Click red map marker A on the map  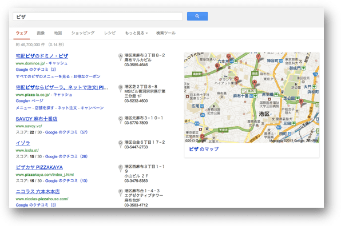(x=255, y=83)
